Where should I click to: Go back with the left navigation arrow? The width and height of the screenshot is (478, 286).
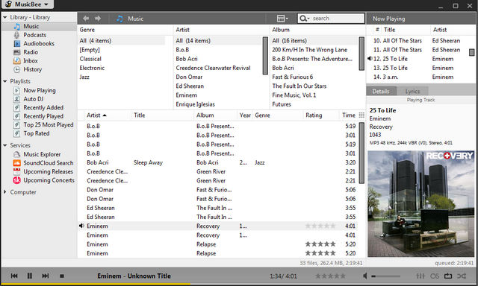click(x=86, y=19)
